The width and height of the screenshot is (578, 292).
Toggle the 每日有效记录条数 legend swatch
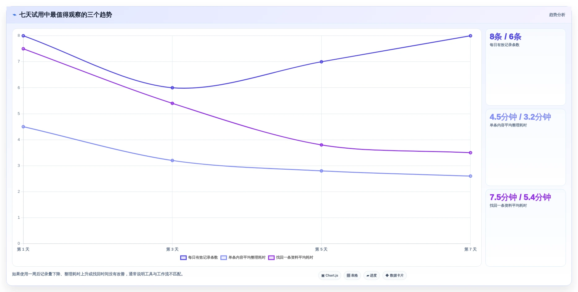(x=183, y=258)
